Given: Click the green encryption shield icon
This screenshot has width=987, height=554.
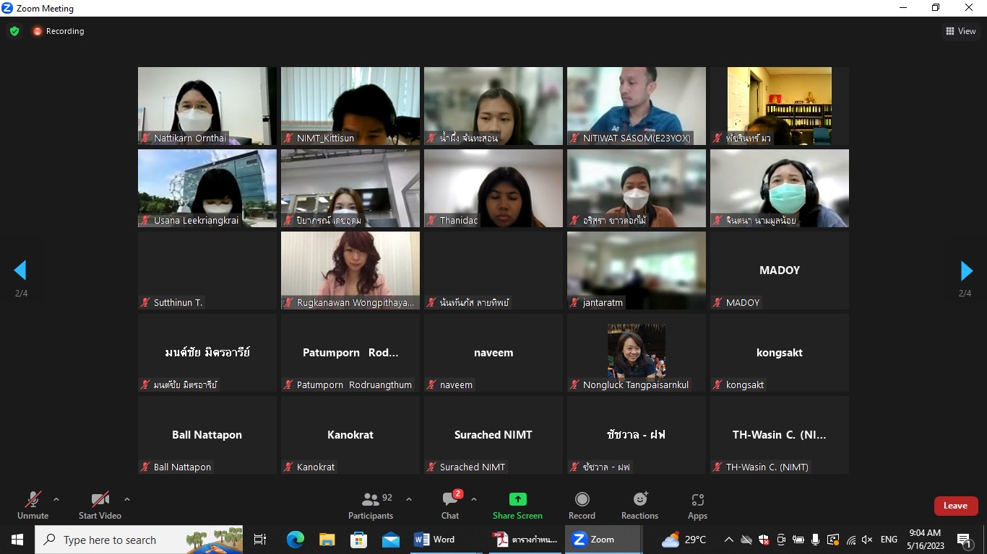Looking at the screenshot, I should 14,31.
